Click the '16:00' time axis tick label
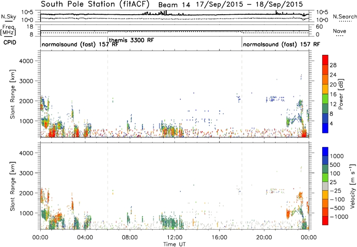357x247 pixels. click(x=220, y=238)
